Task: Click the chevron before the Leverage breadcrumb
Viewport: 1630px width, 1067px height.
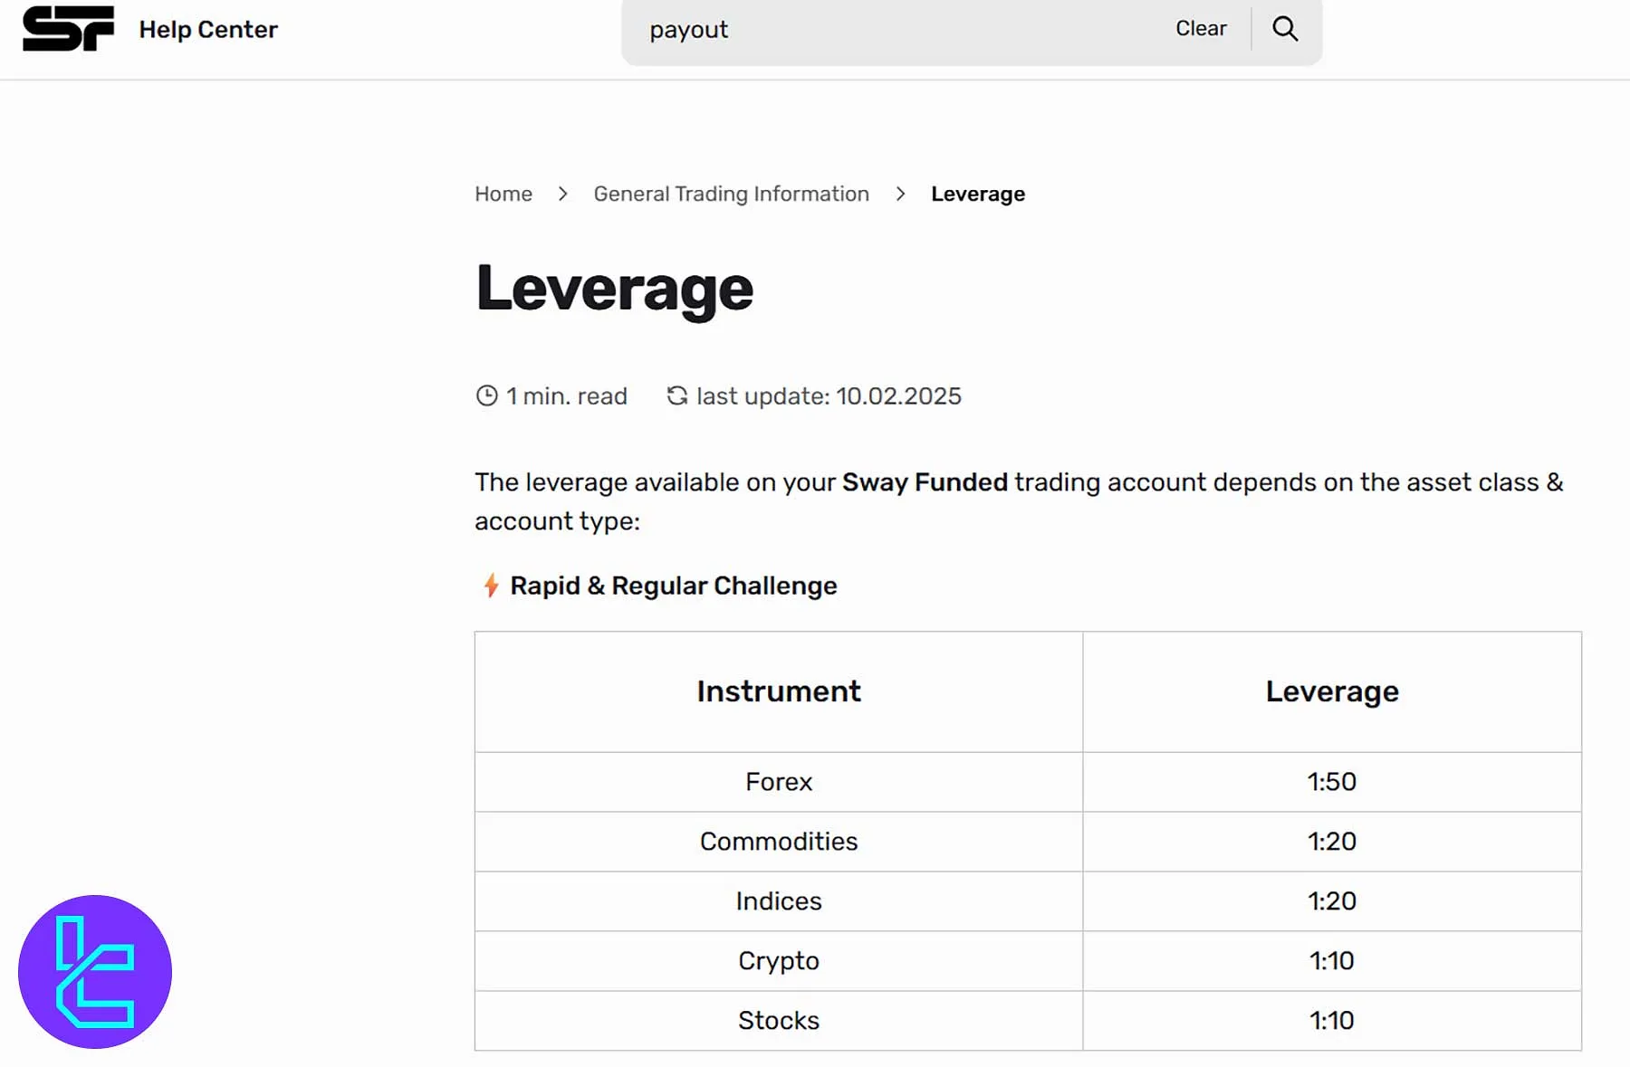Action: (900, 194)
